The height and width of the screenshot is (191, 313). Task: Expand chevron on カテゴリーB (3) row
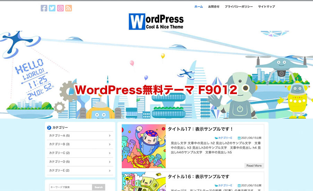point(110,144)
